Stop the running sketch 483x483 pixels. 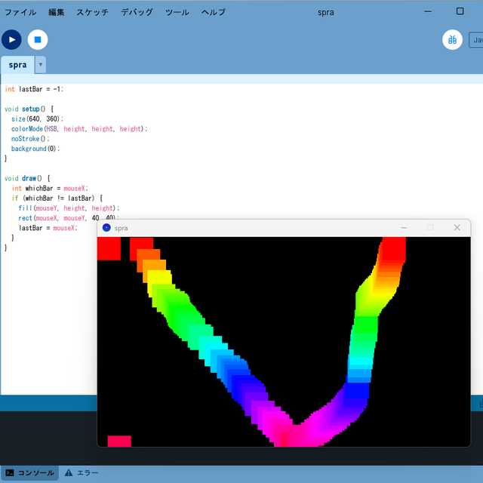38,39
